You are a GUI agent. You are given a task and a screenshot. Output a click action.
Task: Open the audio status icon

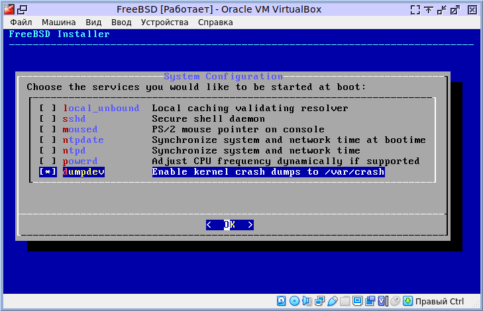307,301
